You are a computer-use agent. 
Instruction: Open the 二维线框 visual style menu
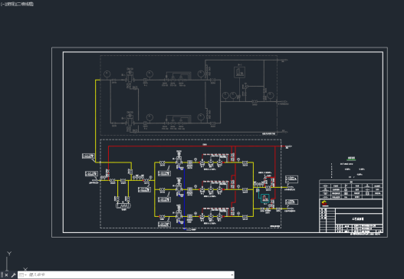[25, 4]
